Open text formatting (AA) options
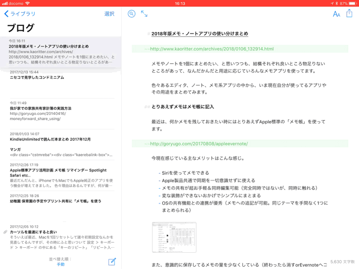 click(x=336, y=14)
